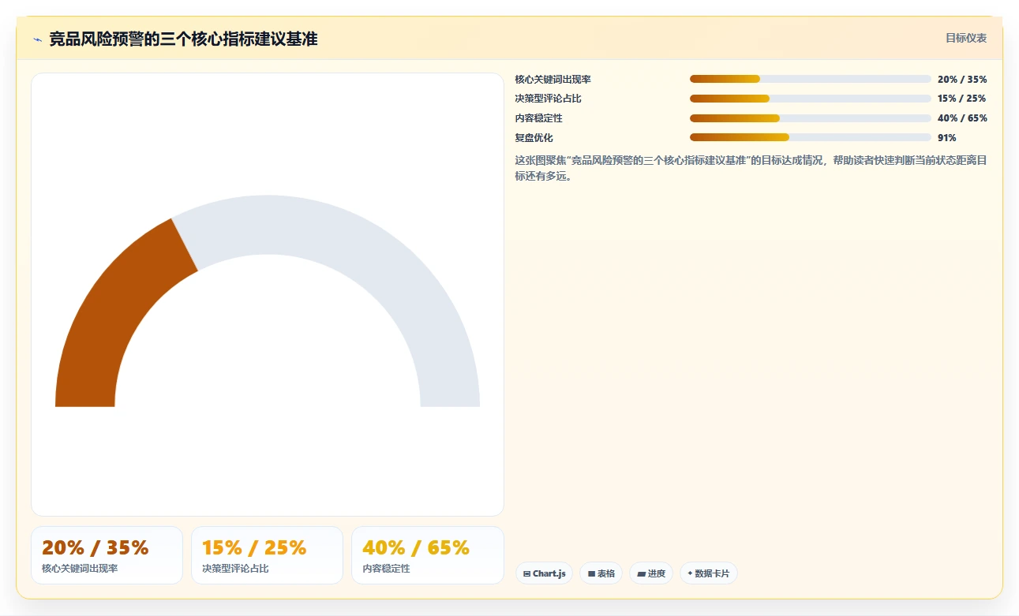Select the Chart.js tag chip
Image resolution: width=1019 pixels, height=616 pixels.
[x=544, y=573]
